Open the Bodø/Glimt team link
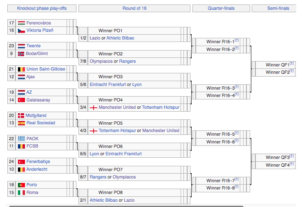 pos(37,53)
